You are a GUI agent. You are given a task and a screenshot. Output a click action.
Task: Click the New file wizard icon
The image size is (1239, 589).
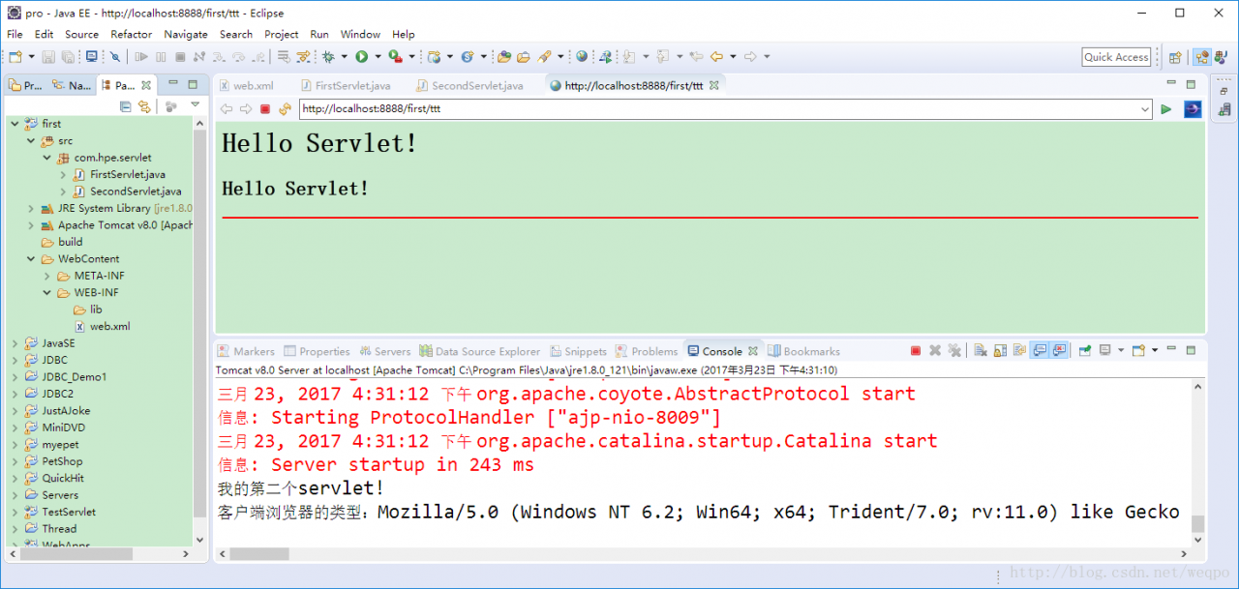pyautogui.click(x=15, y=57)
